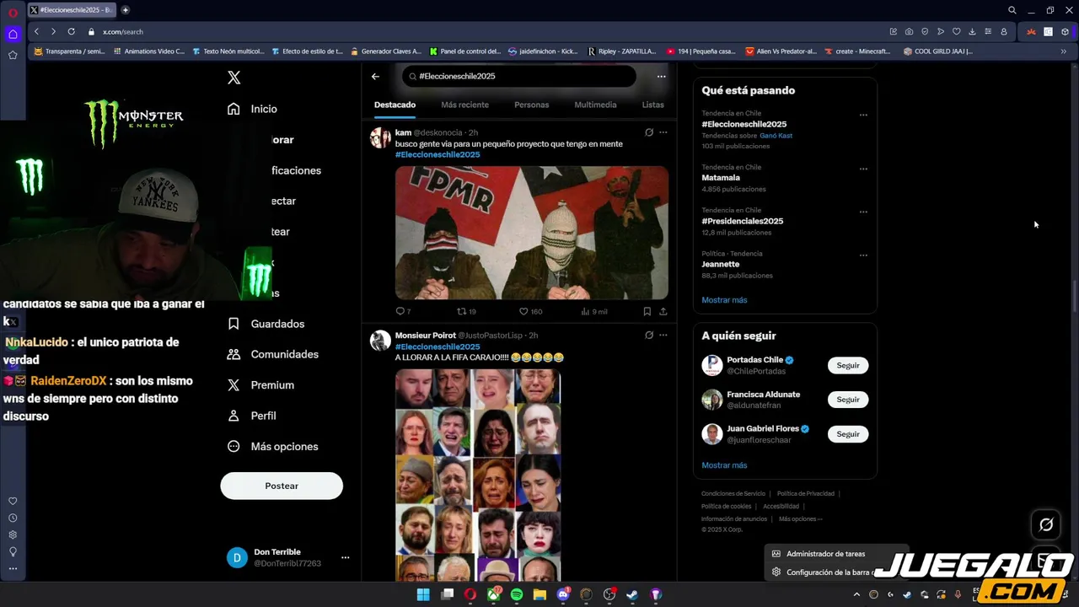Switch to the Multimedia tab

pos(595,105)
